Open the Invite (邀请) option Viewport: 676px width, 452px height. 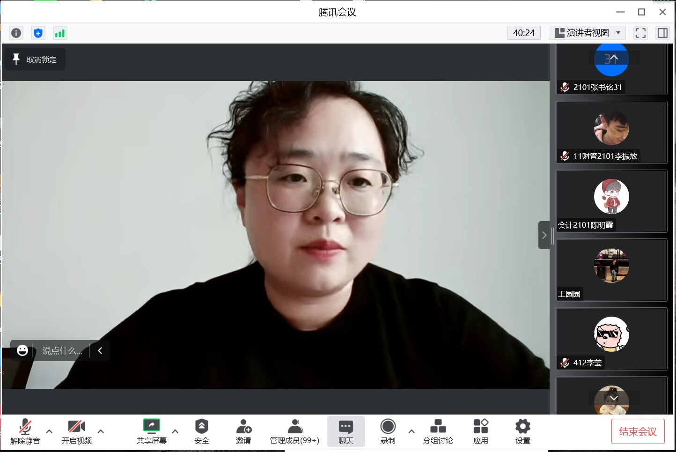(243, 431)
